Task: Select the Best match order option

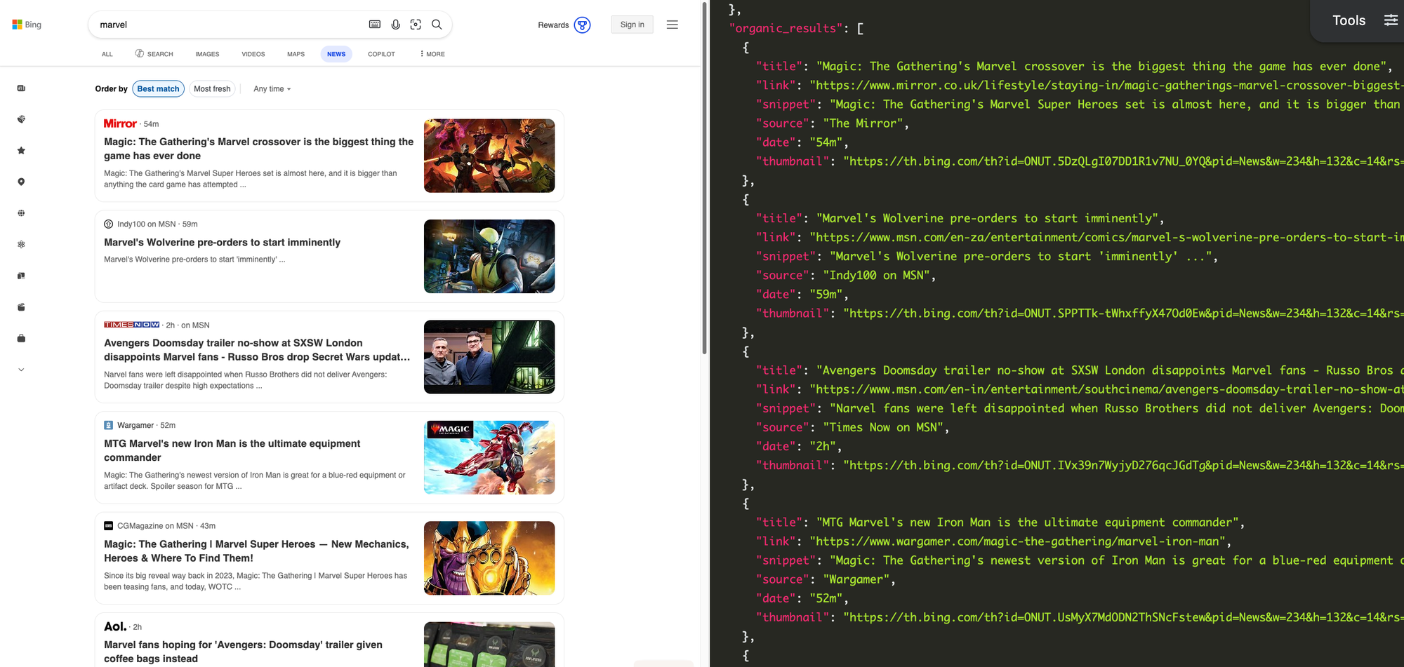Action: [x=158, y=89]
